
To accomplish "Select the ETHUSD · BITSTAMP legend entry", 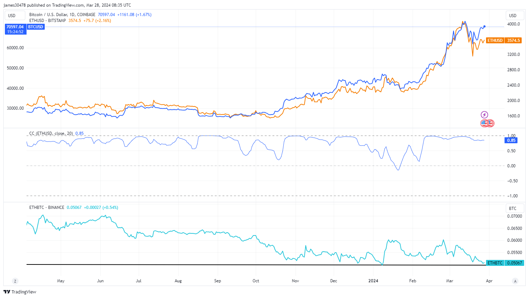I will click(x=48, y=21).
